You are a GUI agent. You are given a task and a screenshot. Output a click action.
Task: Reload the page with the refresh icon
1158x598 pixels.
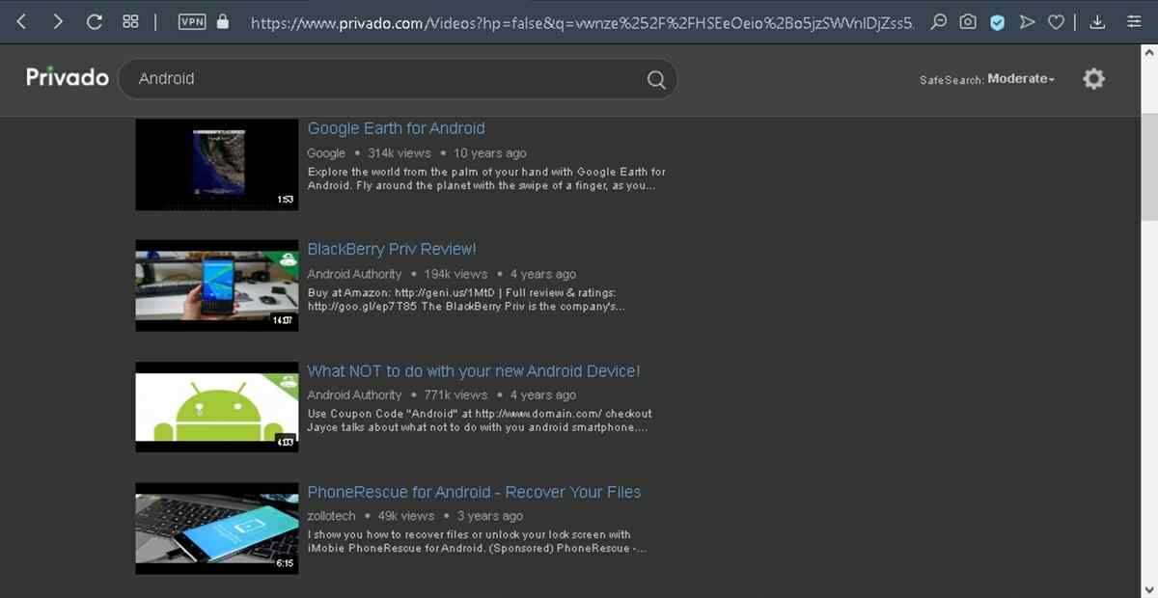click(95, 21)
